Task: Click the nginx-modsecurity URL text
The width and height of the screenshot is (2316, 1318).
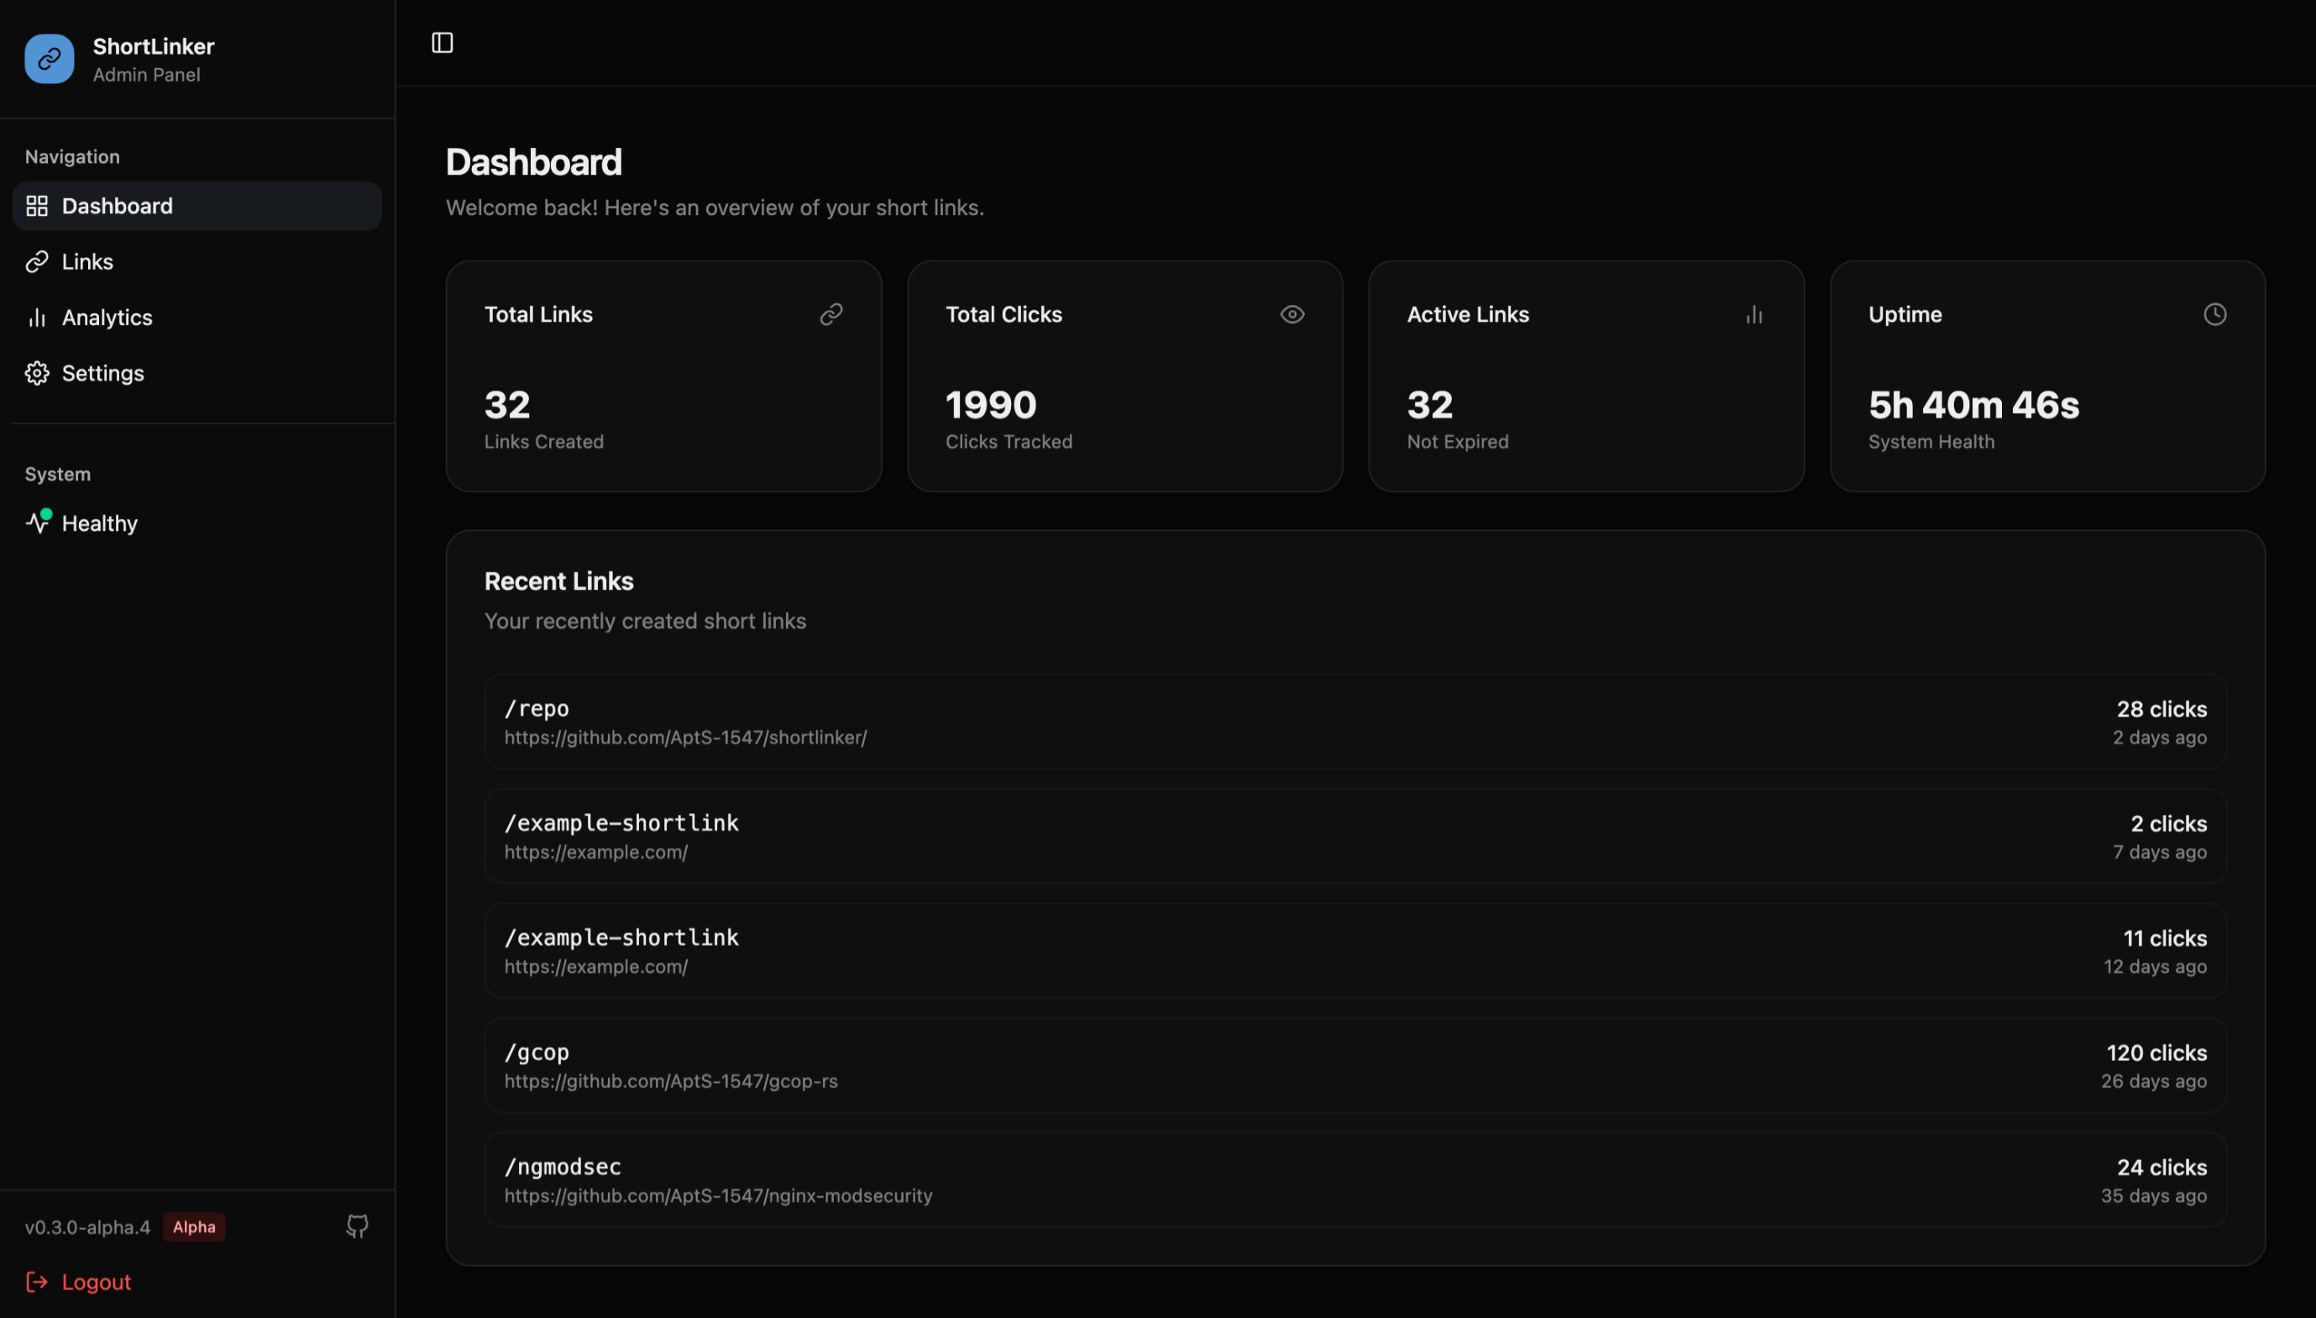Action: tap(718, 1196)
